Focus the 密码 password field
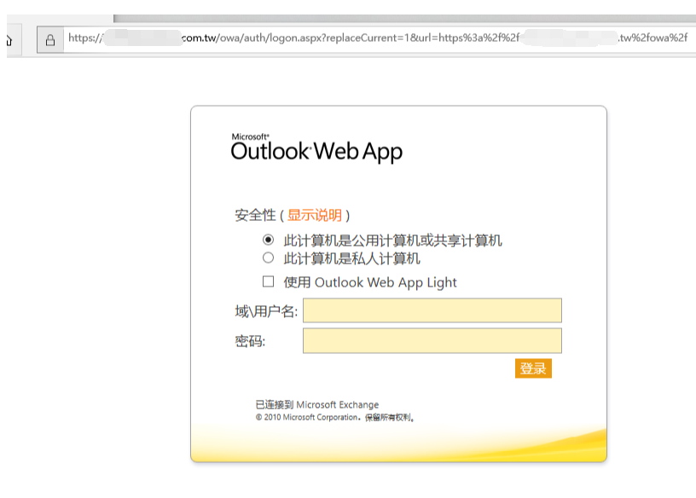 [x=432, y=340]
